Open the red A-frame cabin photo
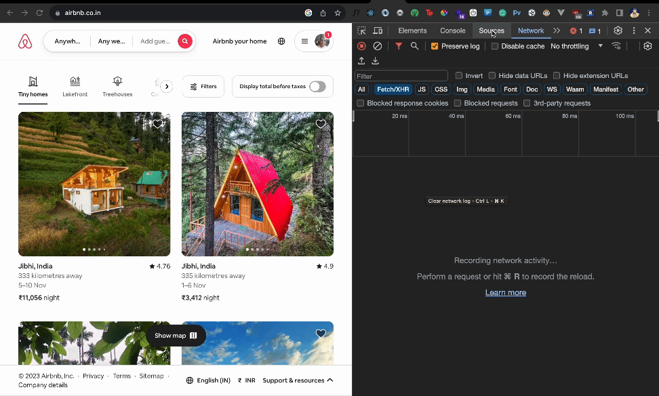This screenshot has height=396, width=659. tap(257, 184)
